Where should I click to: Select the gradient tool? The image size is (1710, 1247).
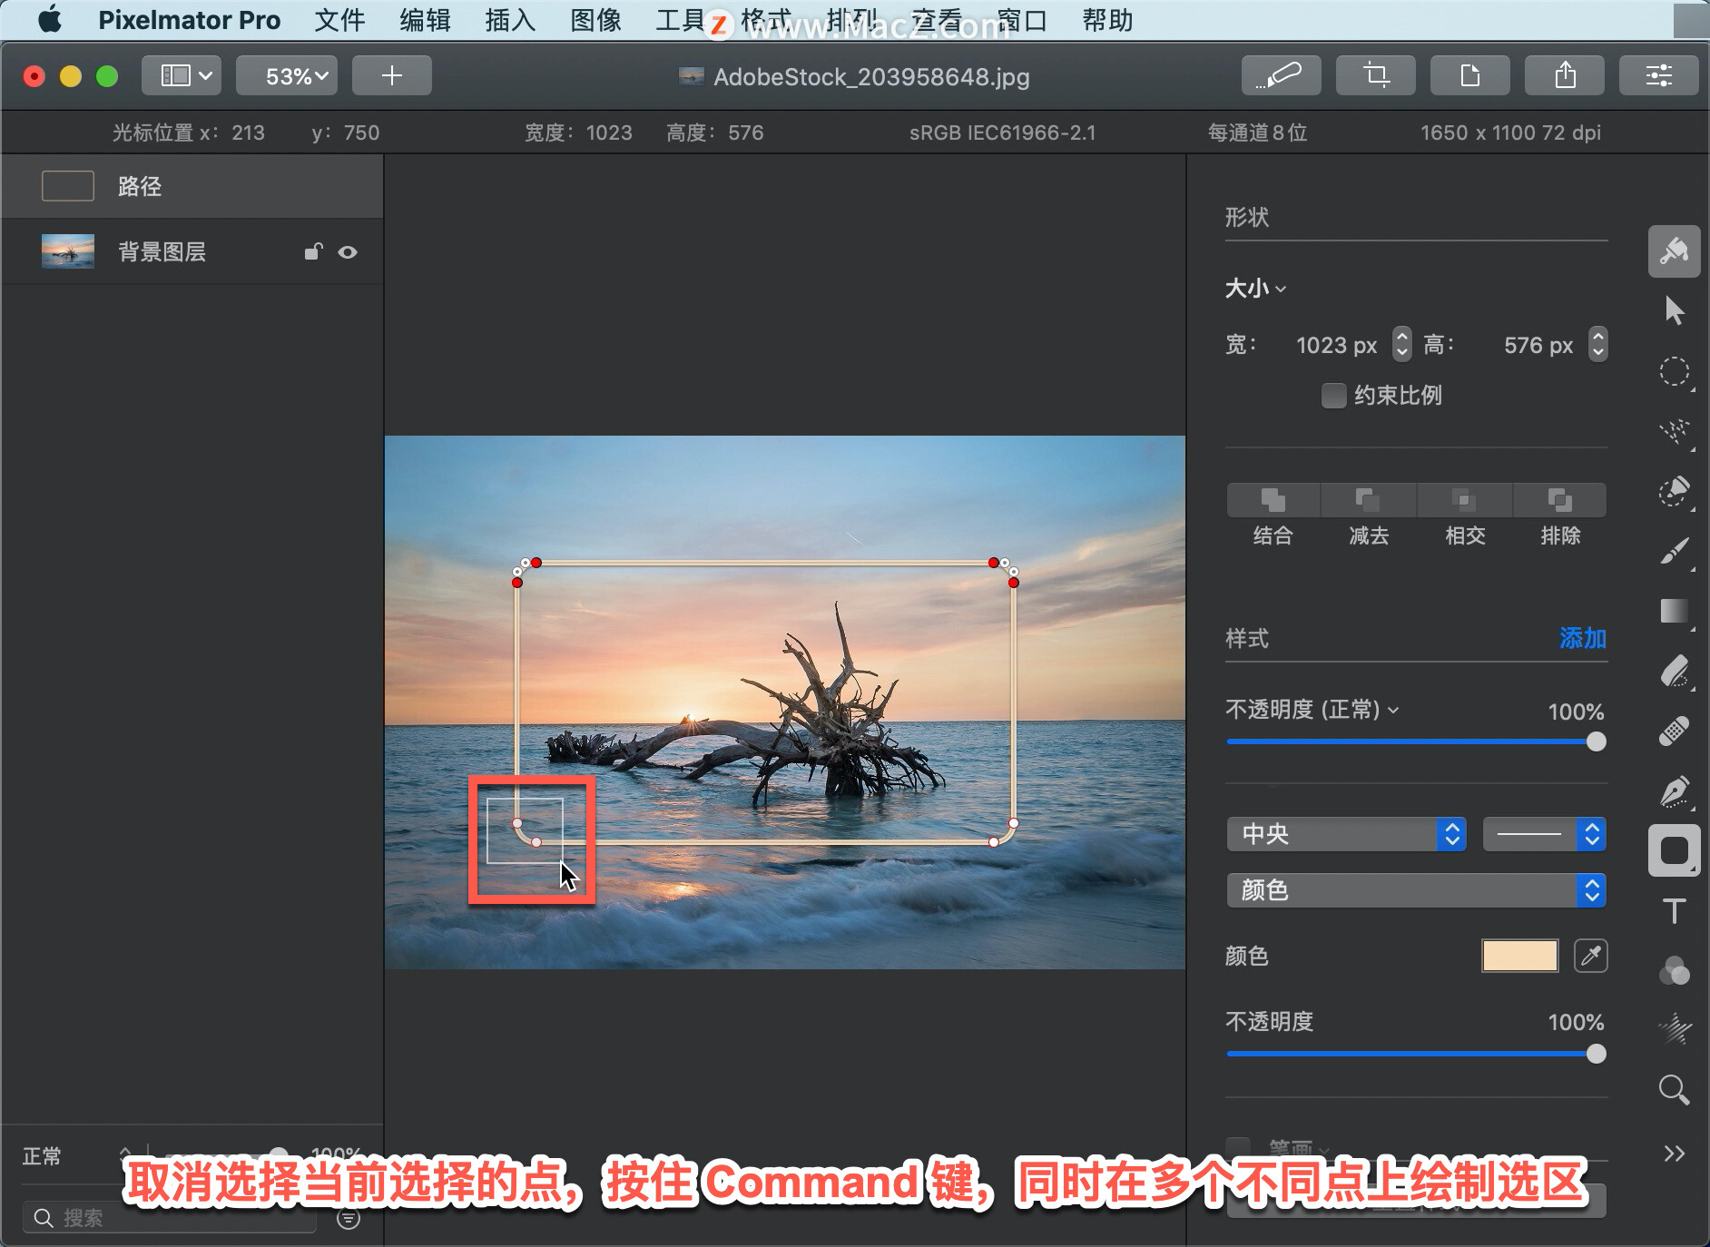click(1674, 611)
